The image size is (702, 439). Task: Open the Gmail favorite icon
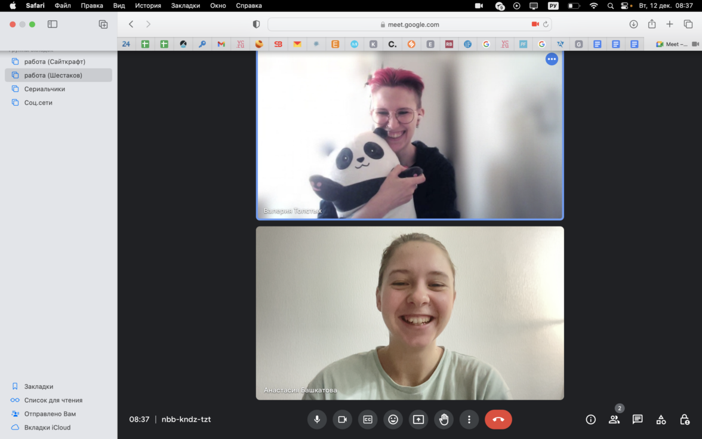point(221,44)
